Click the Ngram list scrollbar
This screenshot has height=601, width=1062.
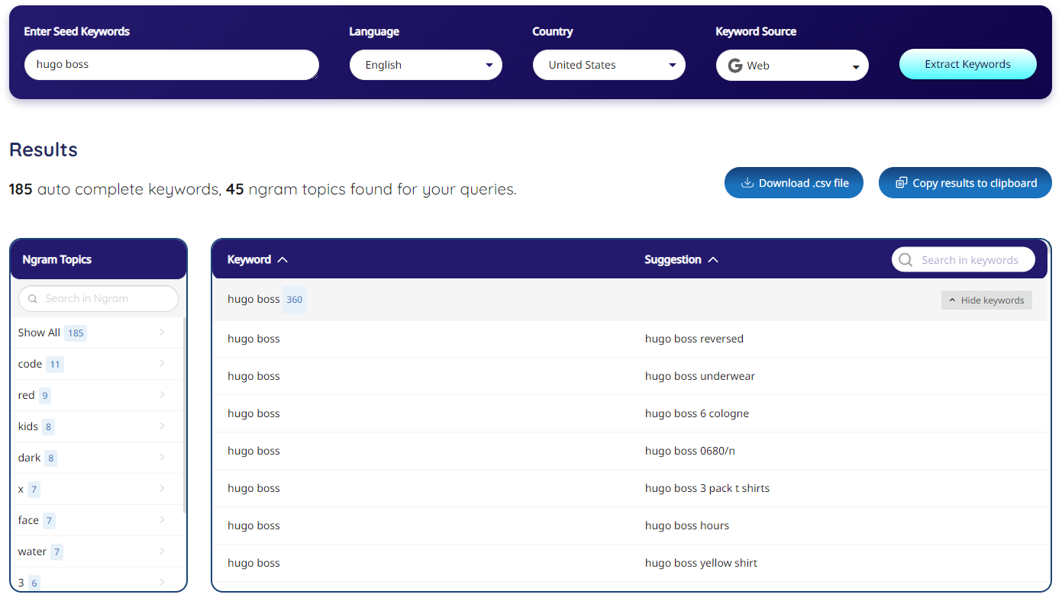click(185, 415)
